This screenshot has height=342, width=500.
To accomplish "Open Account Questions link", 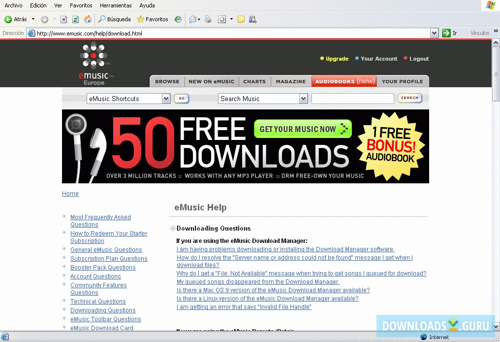I will point(95,276).
